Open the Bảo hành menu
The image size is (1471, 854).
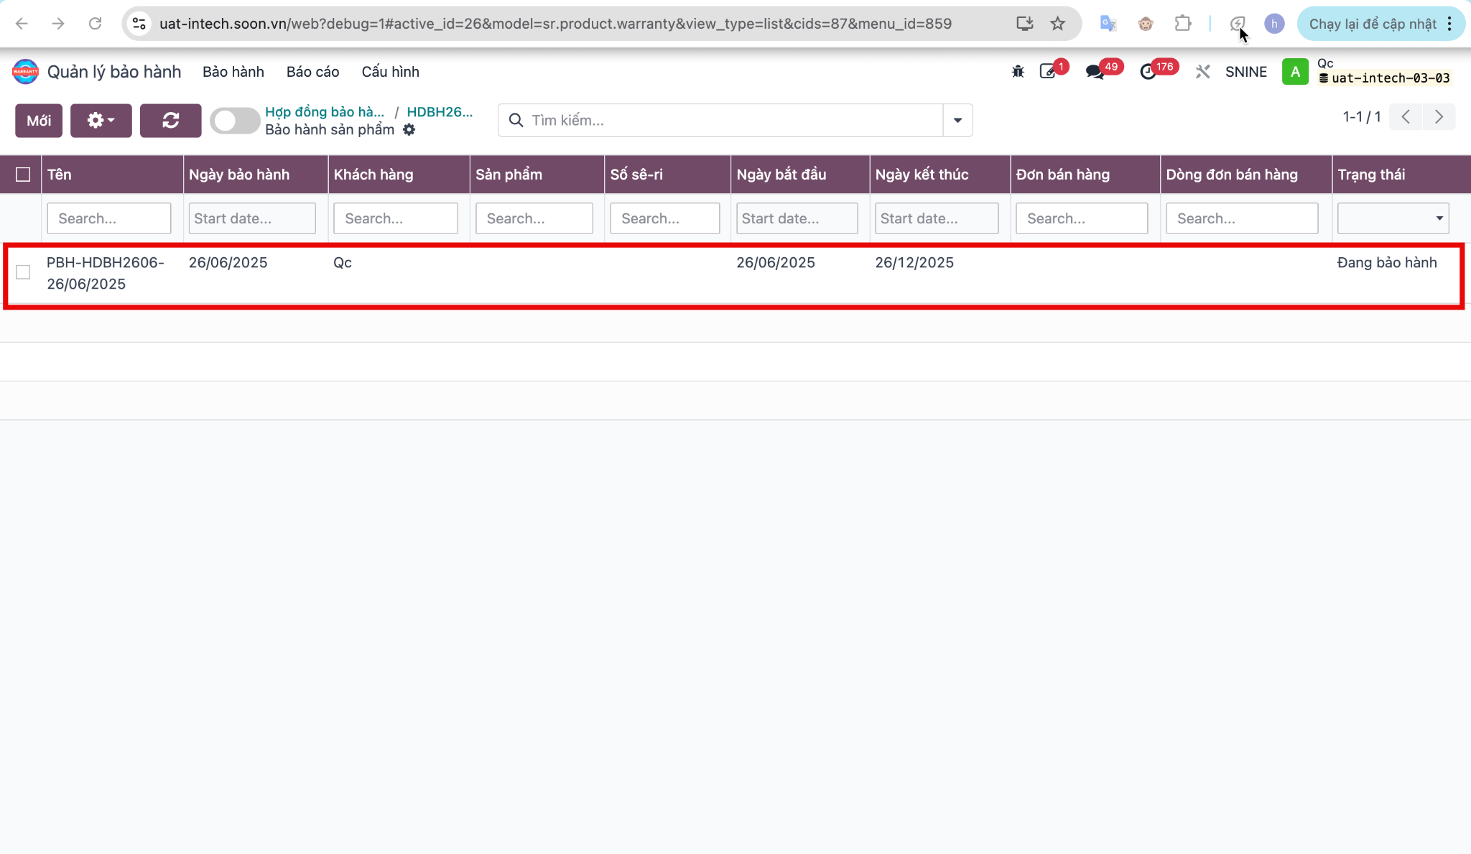(233, 72)
